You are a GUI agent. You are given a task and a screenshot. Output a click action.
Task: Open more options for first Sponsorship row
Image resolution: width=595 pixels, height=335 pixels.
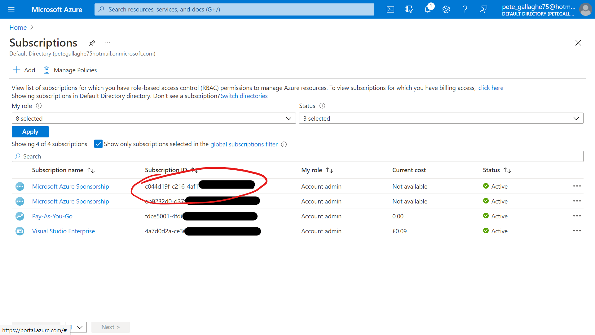tap(577, 186)
